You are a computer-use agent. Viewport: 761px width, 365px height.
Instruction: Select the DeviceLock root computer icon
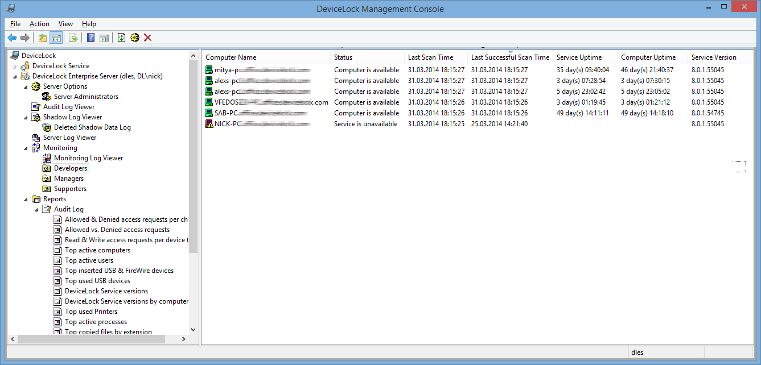(x=14, y=56)
